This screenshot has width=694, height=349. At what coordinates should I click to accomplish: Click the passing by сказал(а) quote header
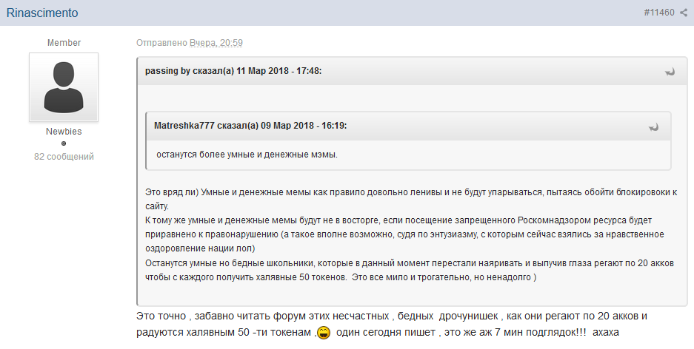click(x=233, y=71)
